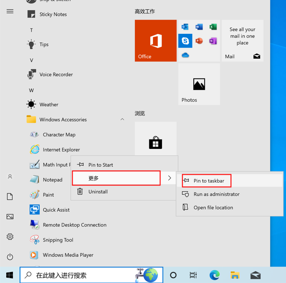Open the Settings gear icon
The image size is (286, 283).
coord(10,237)
